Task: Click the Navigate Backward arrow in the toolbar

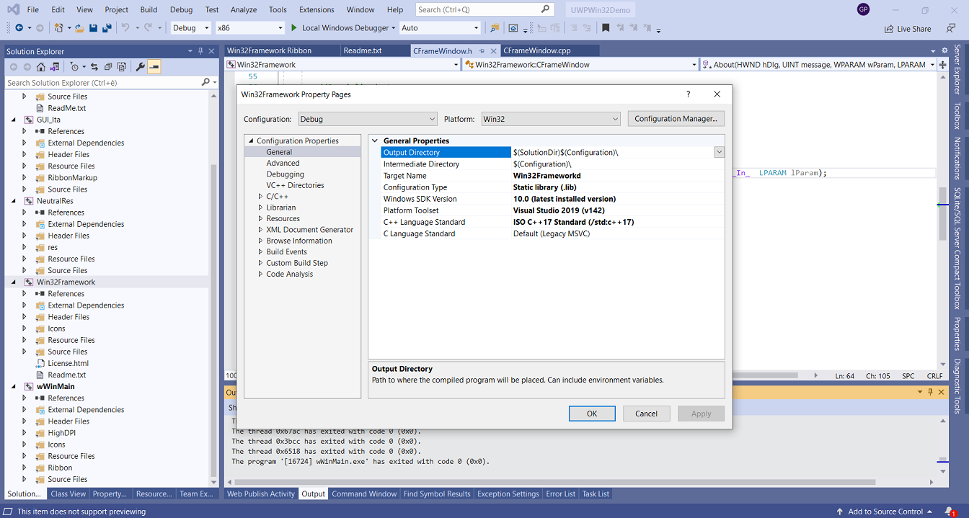Action: point(19,28)
